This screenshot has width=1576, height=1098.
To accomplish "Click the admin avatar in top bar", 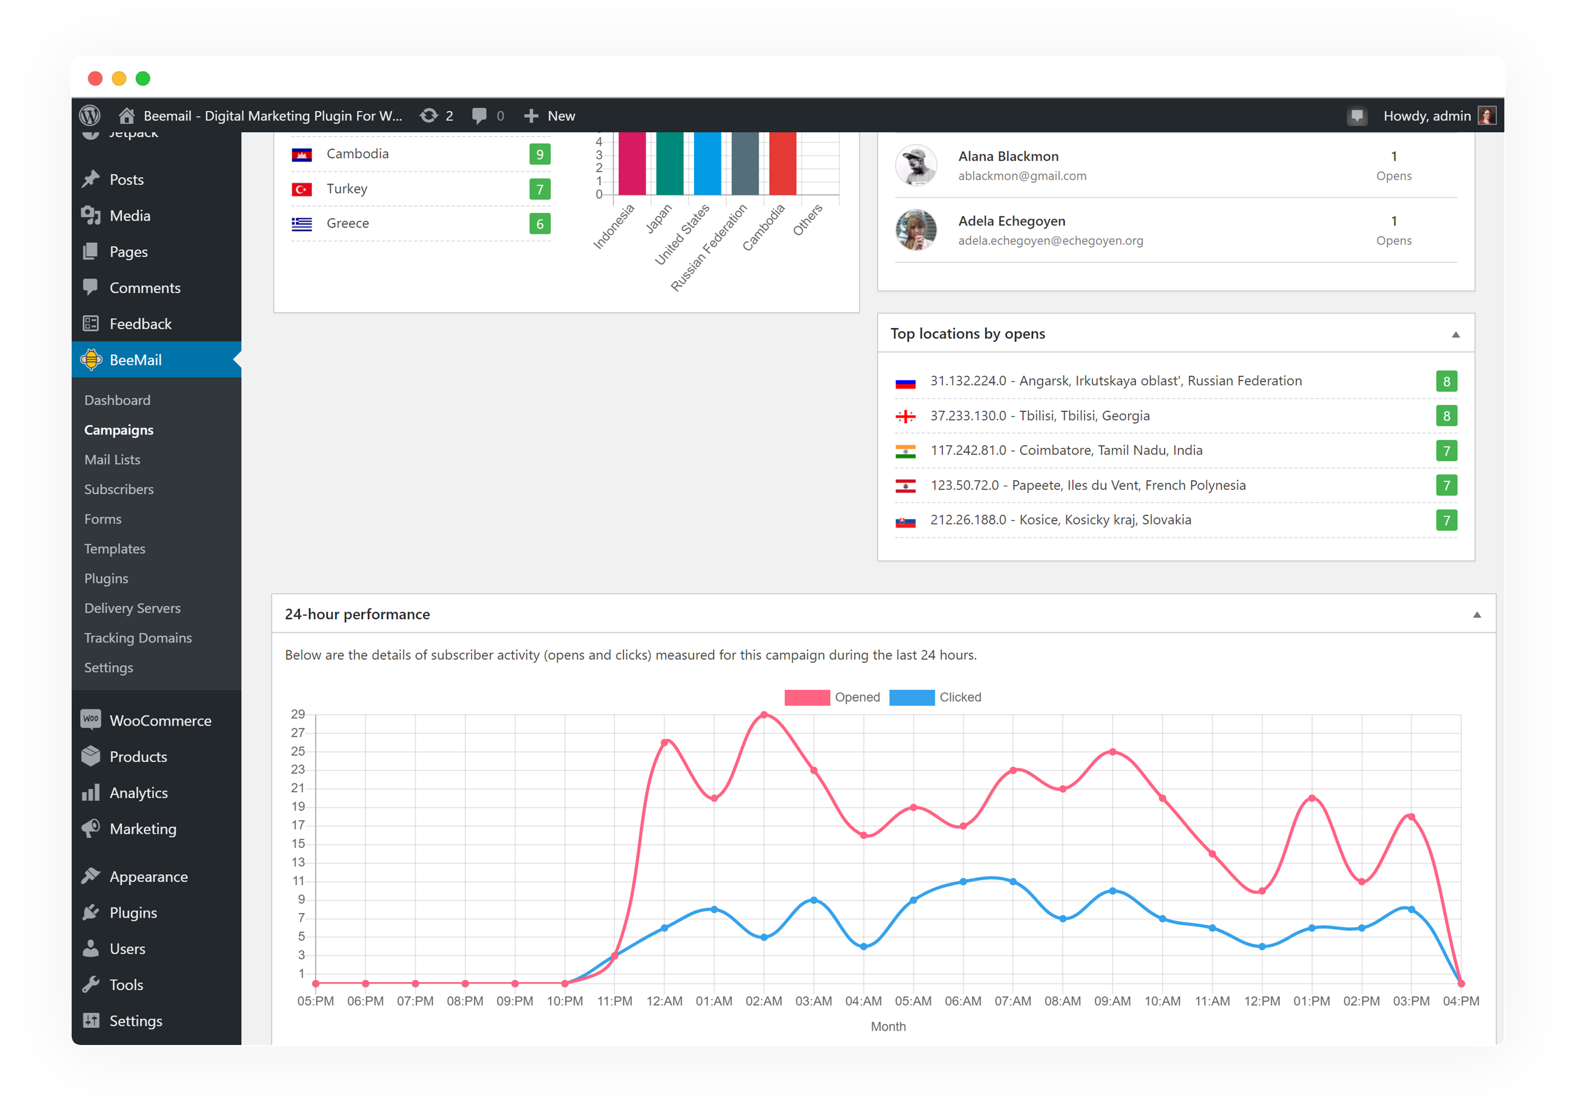I will (1486, 116).
